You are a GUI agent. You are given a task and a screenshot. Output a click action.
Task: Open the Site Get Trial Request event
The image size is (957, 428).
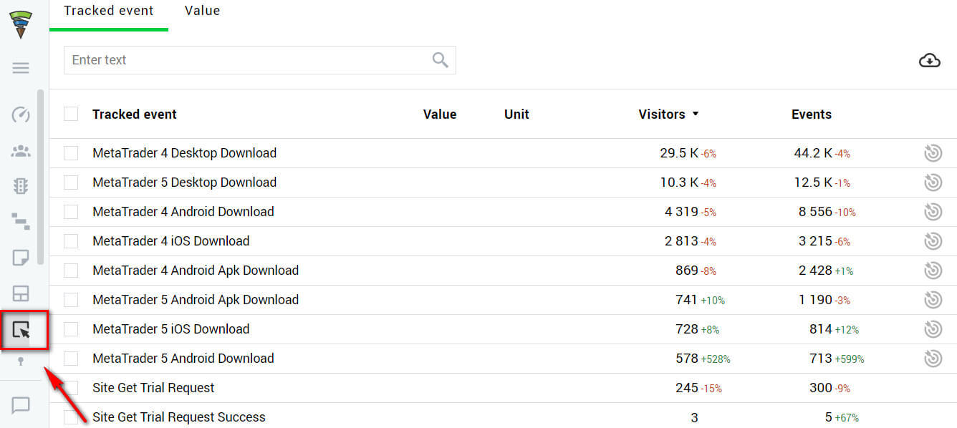pos(153,388)
